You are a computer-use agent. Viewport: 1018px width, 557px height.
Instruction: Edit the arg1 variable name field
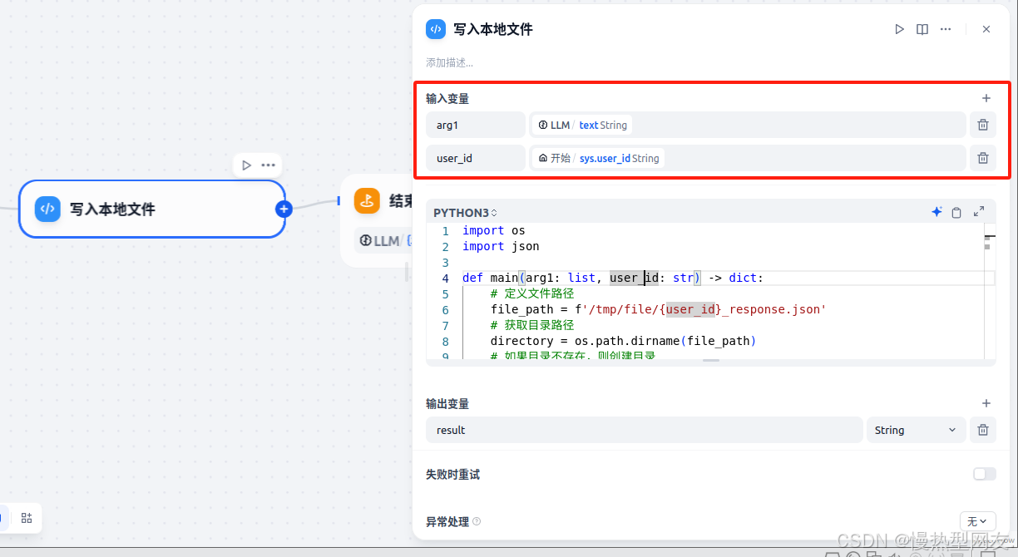(x=476, y=125)
